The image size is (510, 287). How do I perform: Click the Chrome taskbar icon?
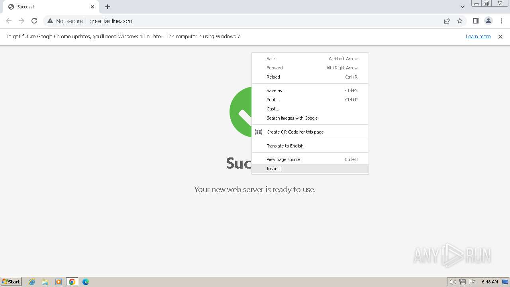(x=72, y=282)
